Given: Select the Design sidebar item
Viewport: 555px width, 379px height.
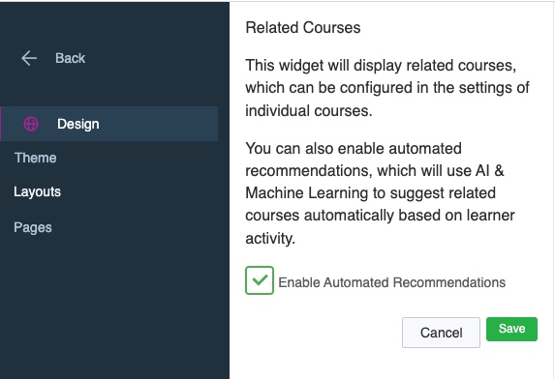Looking at the screenshot, I should (109, 124).
